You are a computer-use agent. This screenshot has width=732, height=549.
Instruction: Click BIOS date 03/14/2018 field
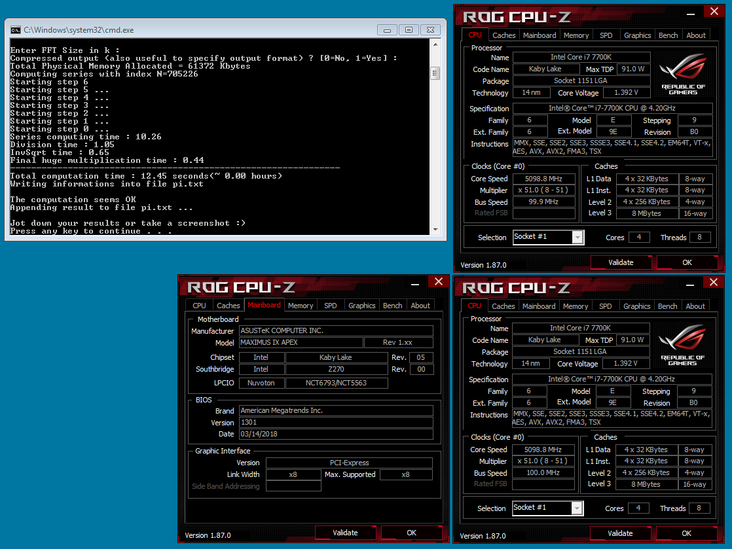point(336,434)
